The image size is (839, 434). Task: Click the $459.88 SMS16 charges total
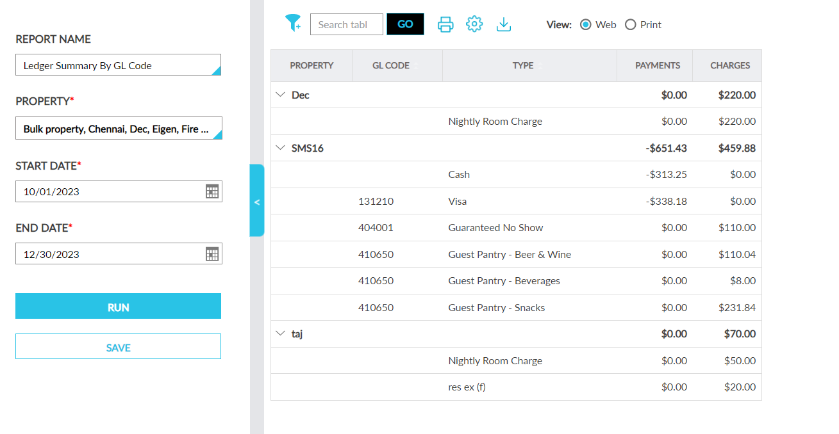pos(737,148)
